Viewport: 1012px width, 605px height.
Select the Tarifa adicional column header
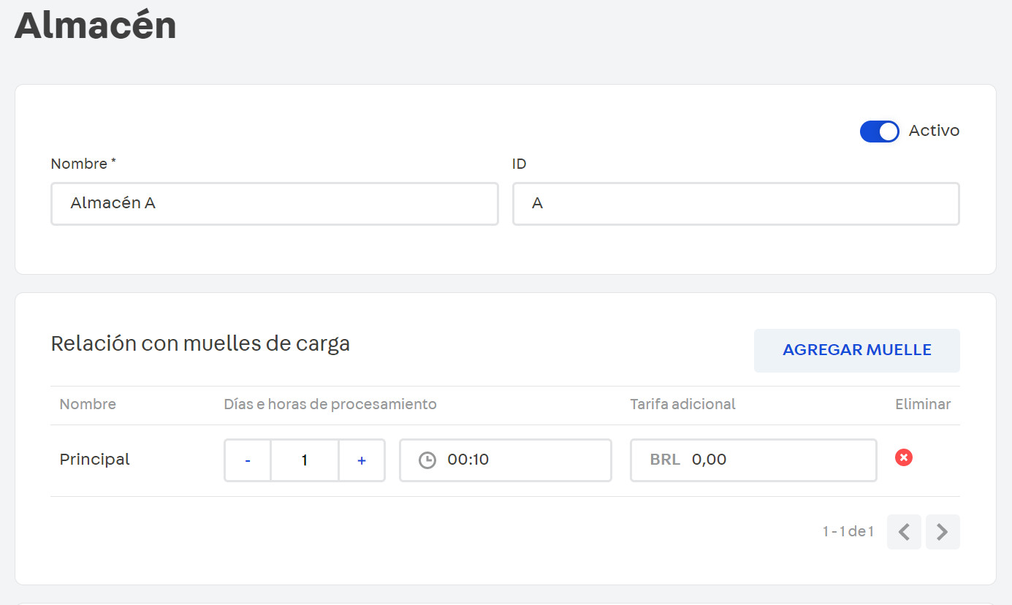pos(682,404)
